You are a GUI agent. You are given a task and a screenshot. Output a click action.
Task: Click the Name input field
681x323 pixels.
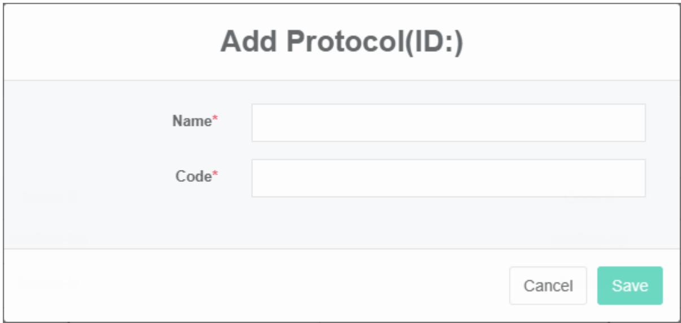(448, 123)
